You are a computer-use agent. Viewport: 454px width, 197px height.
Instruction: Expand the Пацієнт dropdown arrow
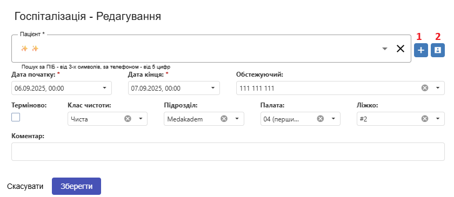(384, 49)
